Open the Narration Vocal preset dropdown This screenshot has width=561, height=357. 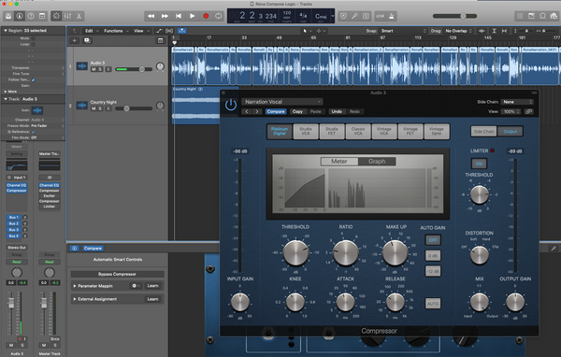tap(282, 102)
